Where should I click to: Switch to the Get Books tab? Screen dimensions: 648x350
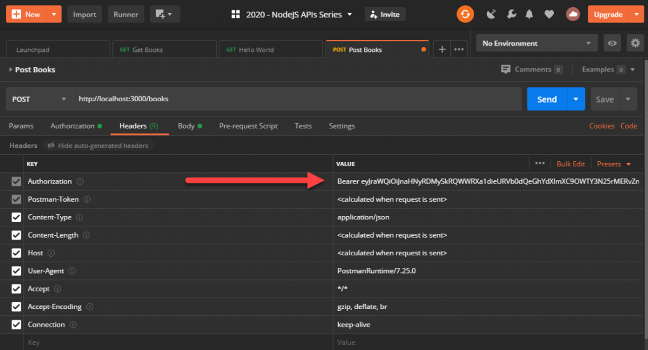(164, 49)
